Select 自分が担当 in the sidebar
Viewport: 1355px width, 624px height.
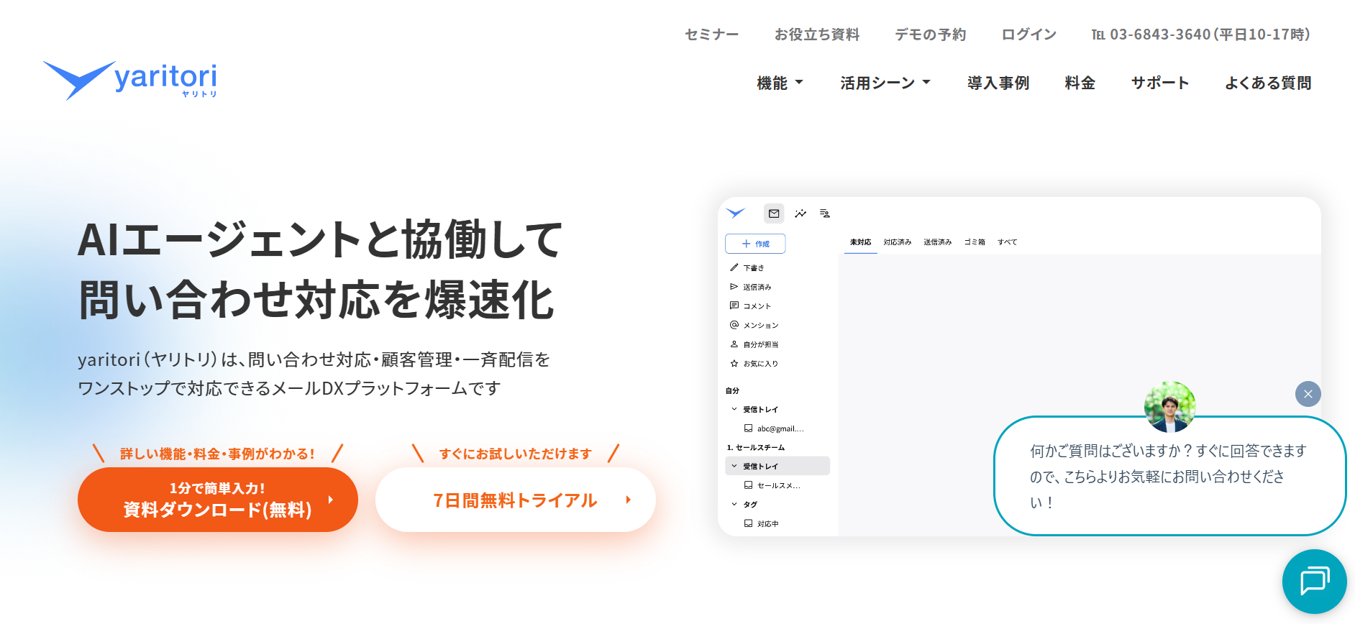point(761,344)
